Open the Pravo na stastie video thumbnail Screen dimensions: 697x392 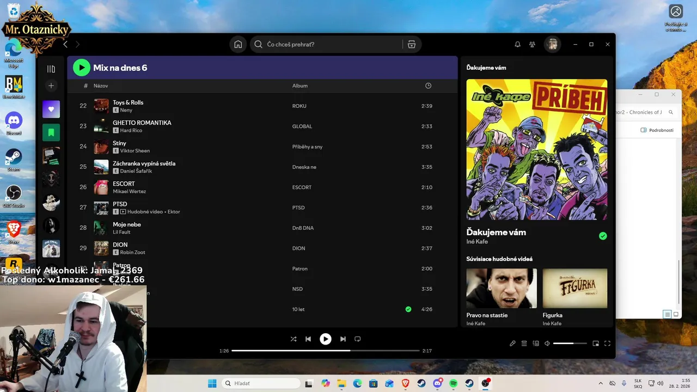tap(502, 288)
